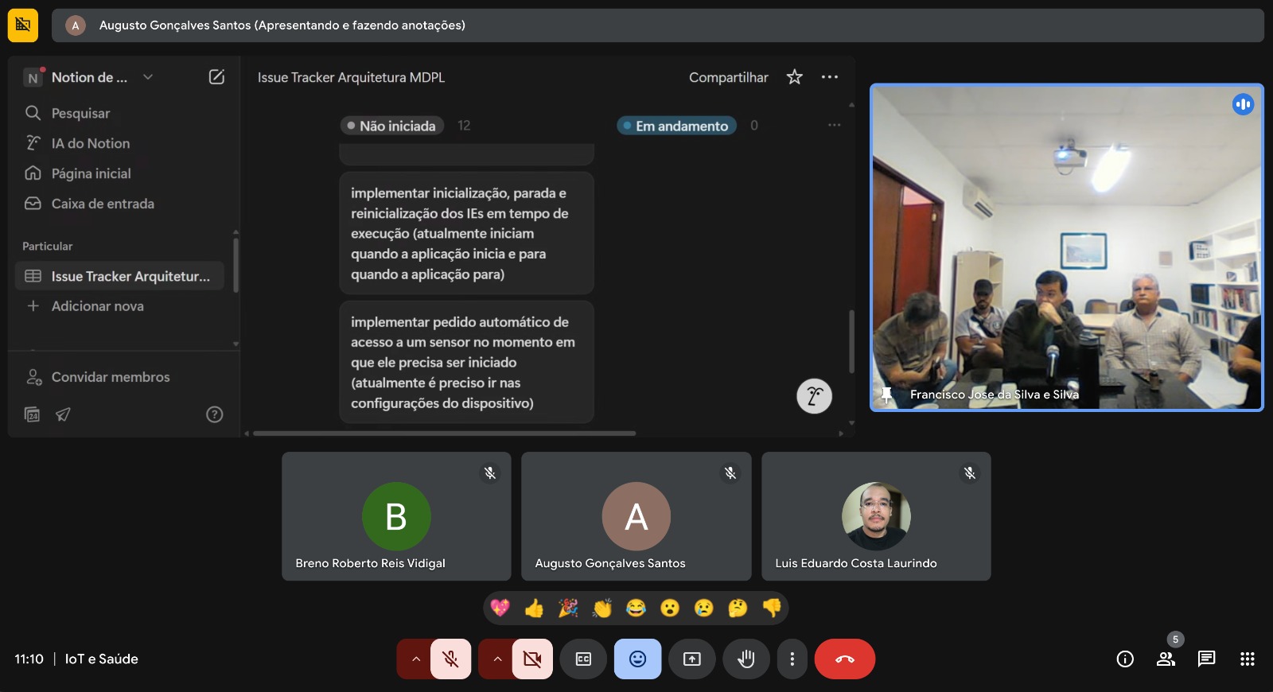Click the Não iniciada status label
The image size is (1273, 692).
tap(391, 126)
